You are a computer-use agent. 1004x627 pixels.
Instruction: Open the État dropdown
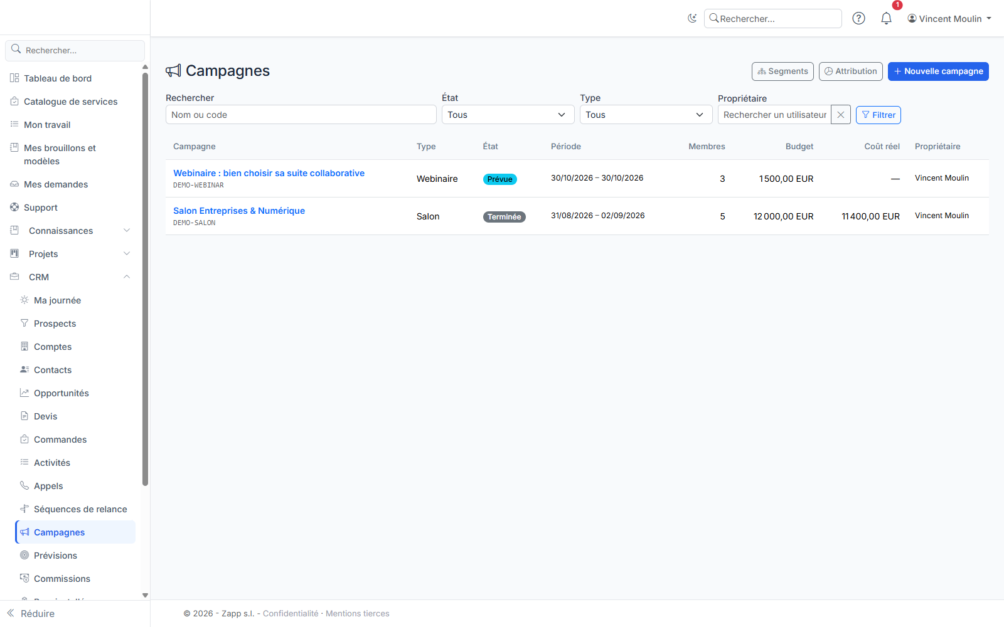(x=508, y=115)
